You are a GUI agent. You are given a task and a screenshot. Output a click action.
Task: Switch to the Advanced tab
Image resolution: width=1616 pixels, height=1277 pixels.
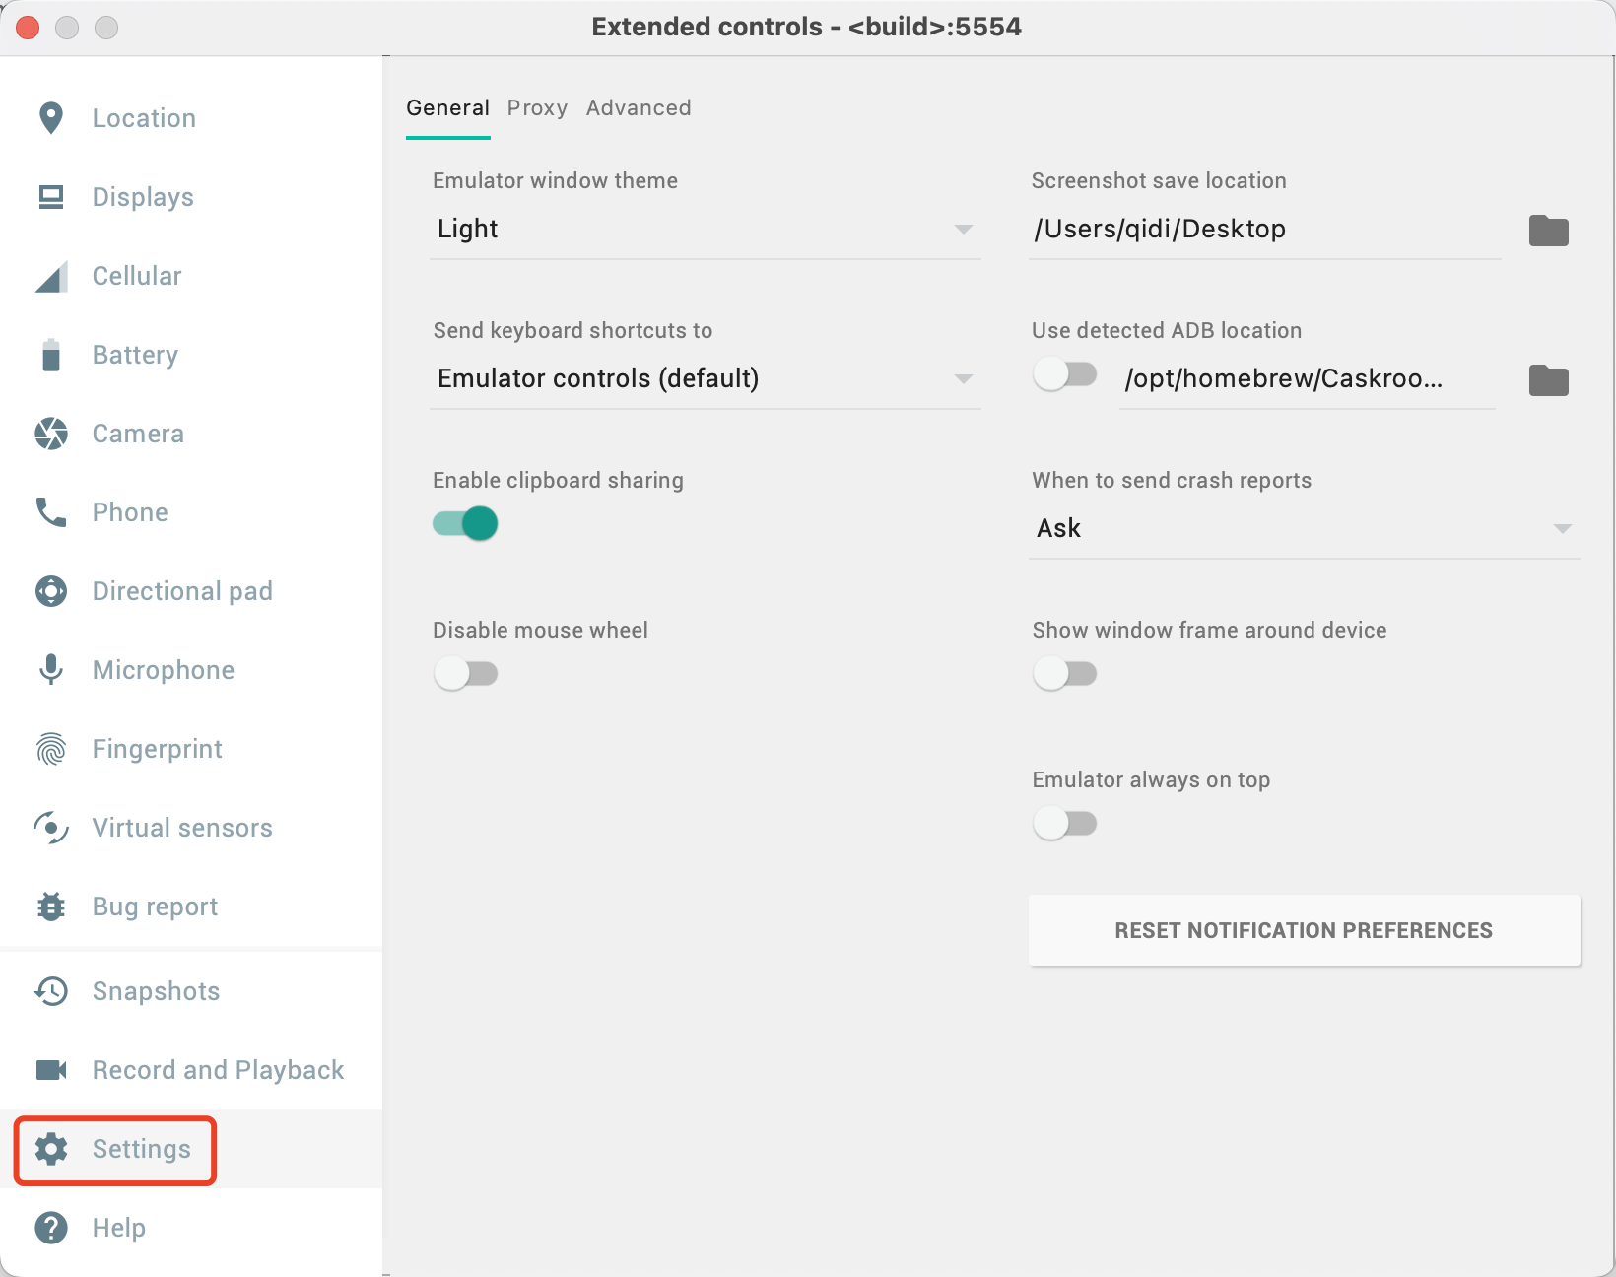639,108
